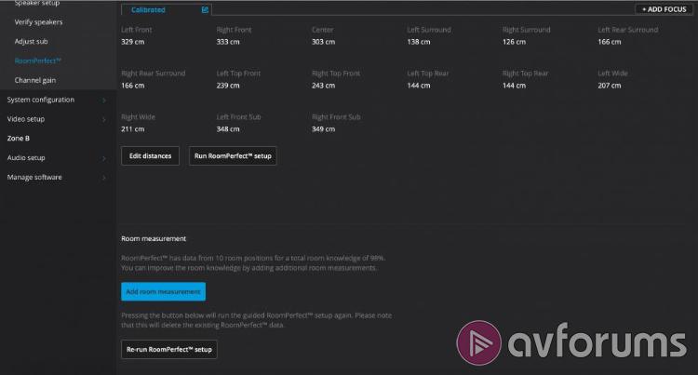Screen dimensions: 698x375
Task: Select Left Front distance 329 cm
Action: click(x=133, y=42)
